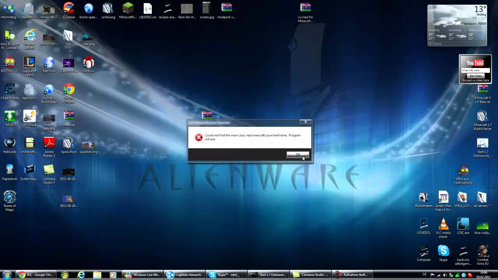This screenshot has height=280, width=498.
Task: Select the cd110511.iso file on desktop
Action: pyautogui.click(x=147, y=10)
